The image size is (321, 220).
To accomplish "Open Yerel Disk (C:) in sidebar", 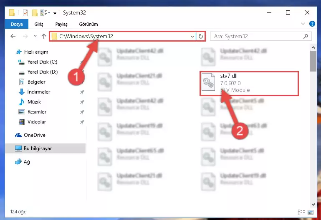I will click(38, 62).
